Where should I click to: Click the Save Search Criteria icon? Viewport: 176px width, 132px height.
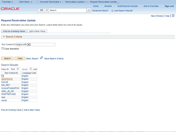[41, 58]
